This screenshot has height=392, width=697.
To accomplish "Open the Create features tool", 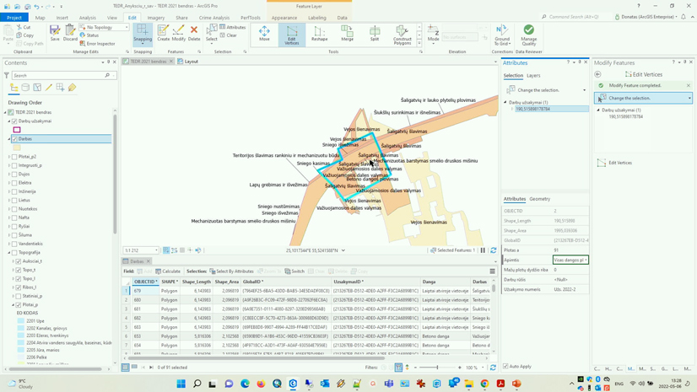I will pos(163,33).
